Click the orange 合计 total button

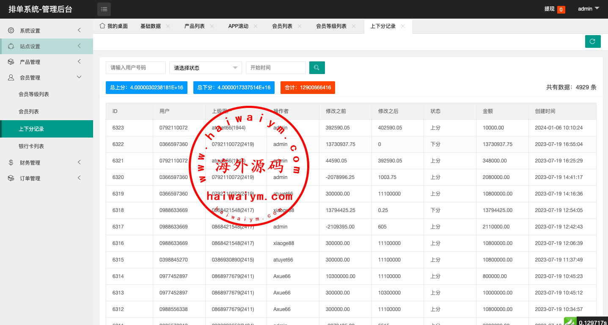click(308, 88)
